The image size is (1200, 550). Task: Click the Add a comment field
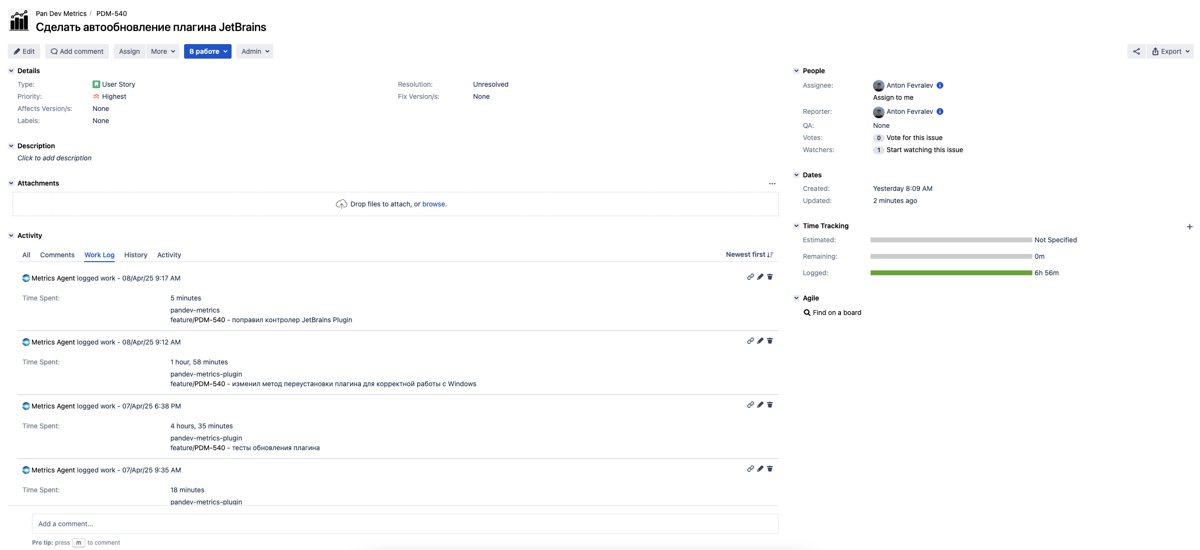pos(405,524)
